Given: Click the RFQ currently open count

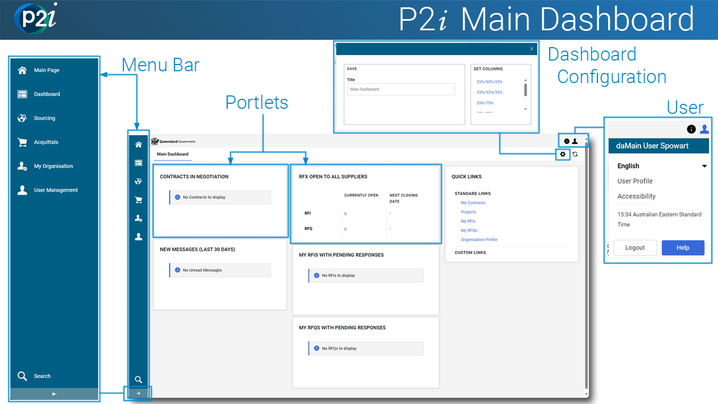Looking at the screenshot, I should pos(346,229).
